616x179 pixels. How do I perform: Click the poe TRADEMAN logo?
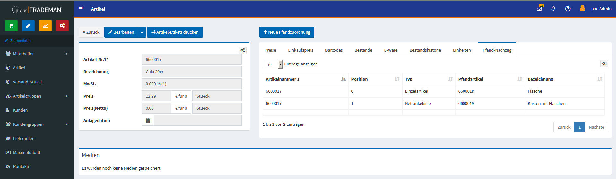click(x=37, y=10)
